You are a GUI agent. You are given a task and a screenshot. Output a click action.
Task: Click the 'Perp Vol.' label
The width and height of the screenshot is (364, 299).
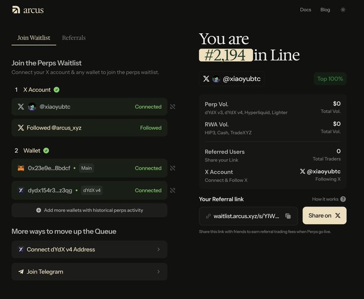tap(217, 104)
